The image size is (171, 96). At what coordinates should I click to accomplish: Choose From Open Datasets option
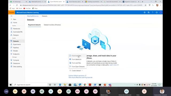tap(77, 66)
